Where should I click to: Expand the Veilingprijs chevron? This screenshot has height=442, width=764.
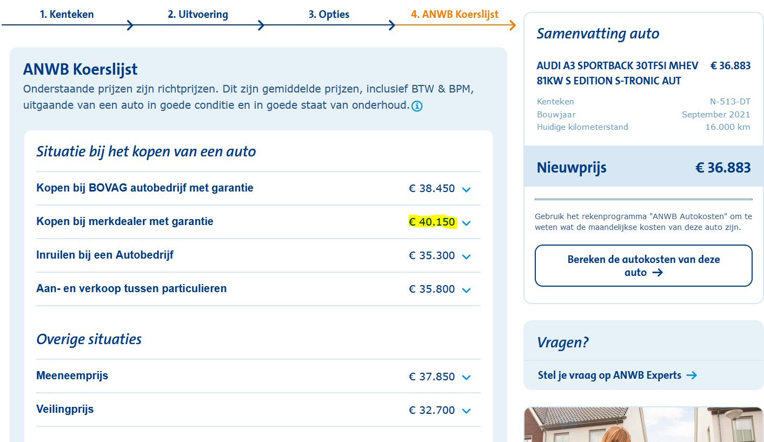(467, 411)
